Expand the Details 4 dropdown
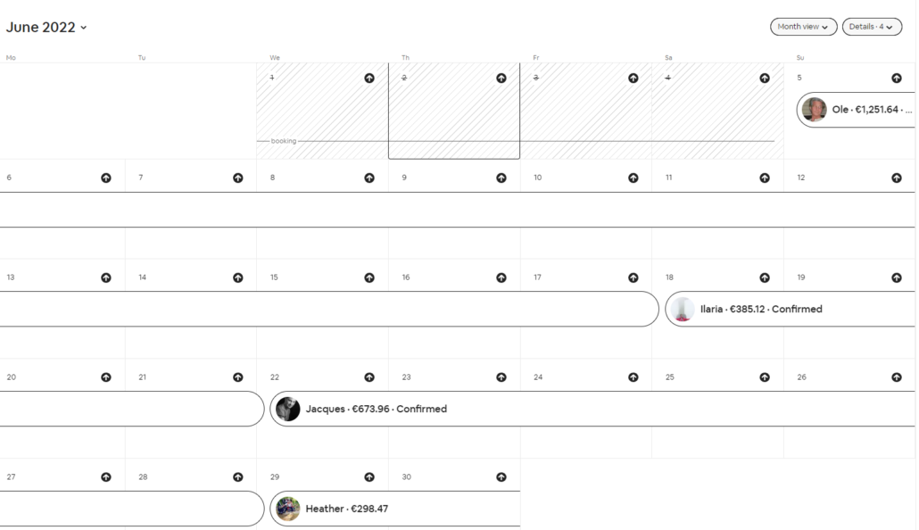This screenshot has height=530, width=919. coord(872,27)
